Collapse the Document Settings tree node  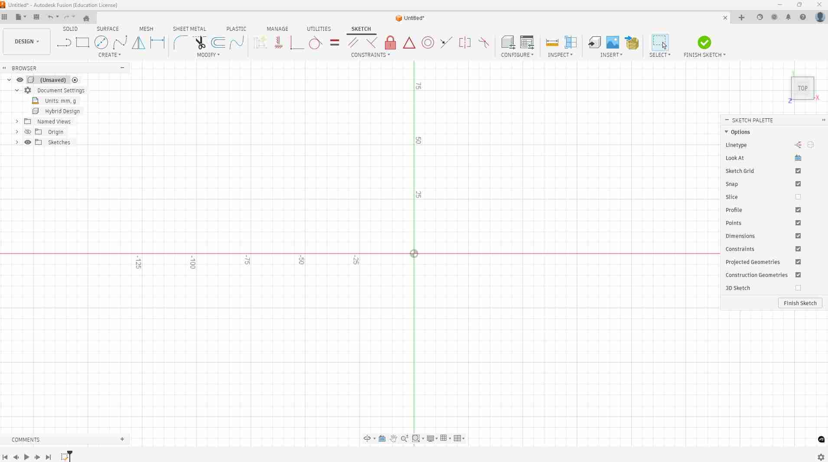tap(17, 91)
